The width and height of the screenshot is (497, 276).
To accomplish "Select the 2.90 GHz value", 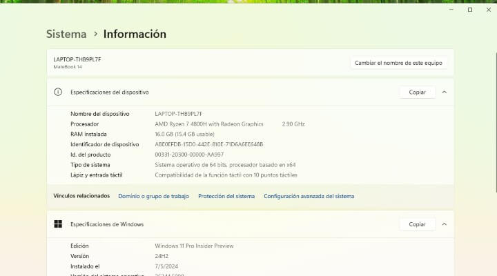I will (293, 124).
